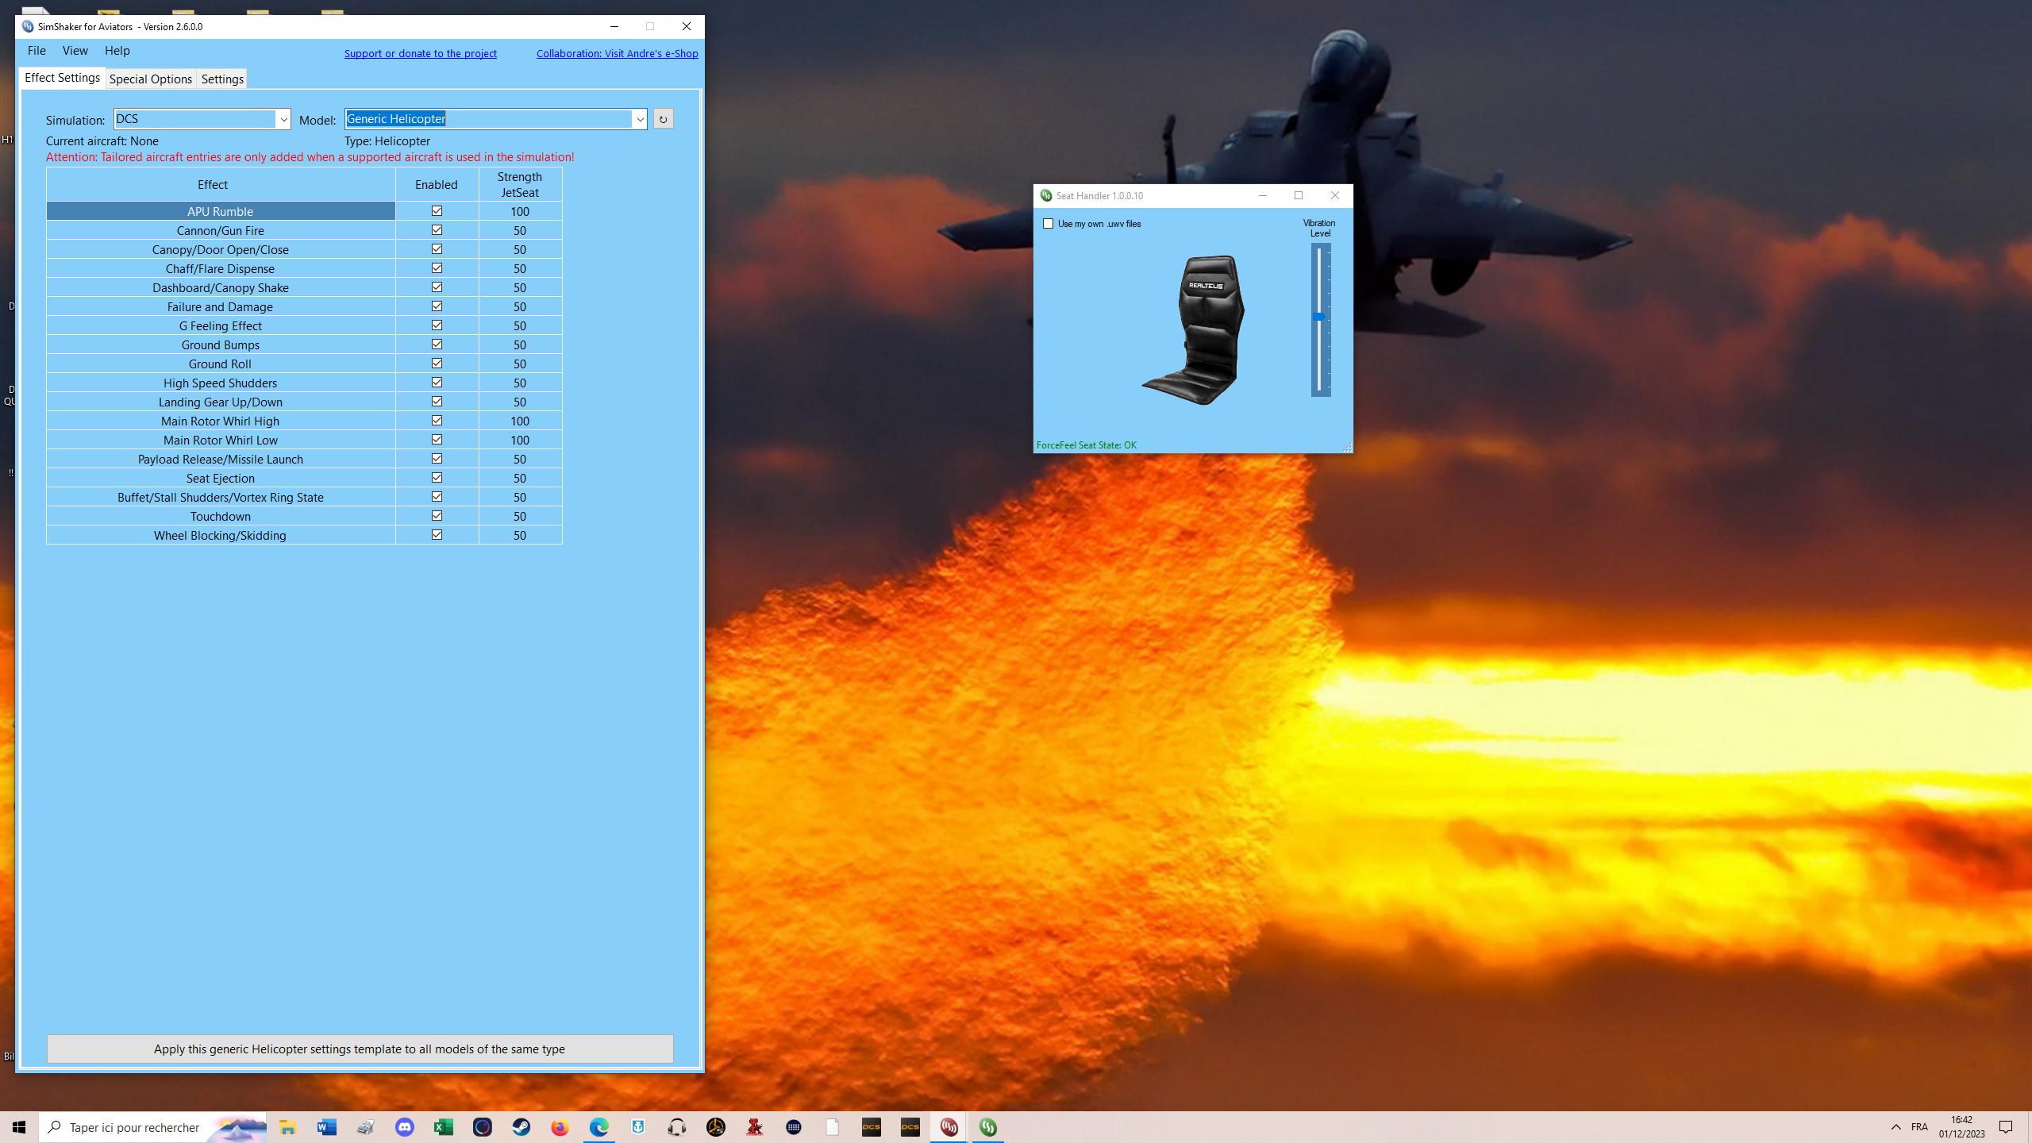Select the Touchdown strength value cell
Image resolution: width=2032 pixels, height=1143 pixels.
click(520, 516)
